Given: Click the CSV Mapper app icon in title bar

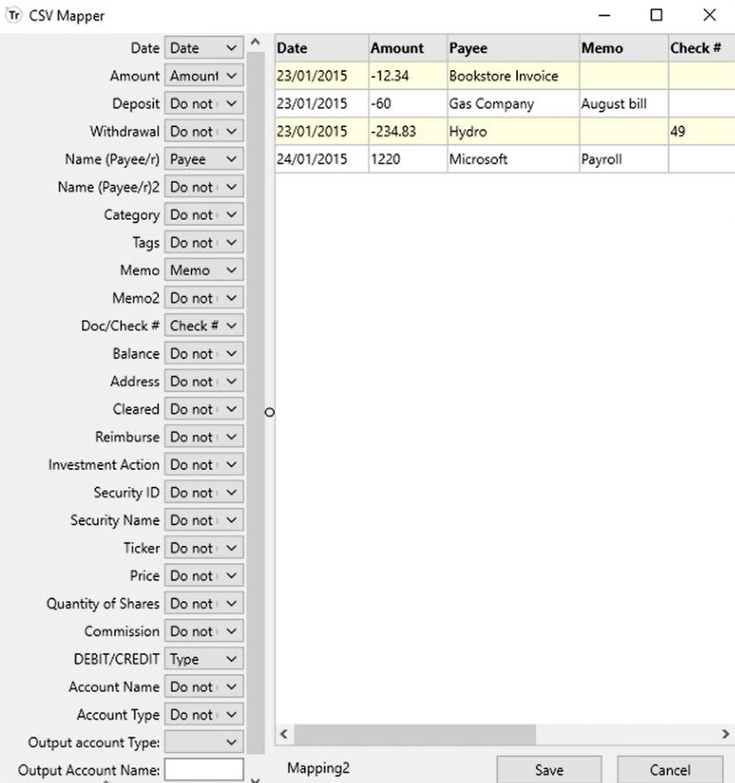Looking at the screenshot, I should (14, 16).
